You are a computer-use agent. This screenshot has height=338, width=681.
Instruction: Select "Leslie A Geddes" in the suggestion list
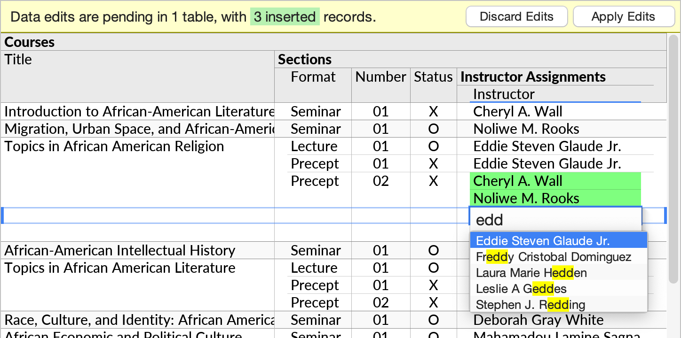point(521,289)
